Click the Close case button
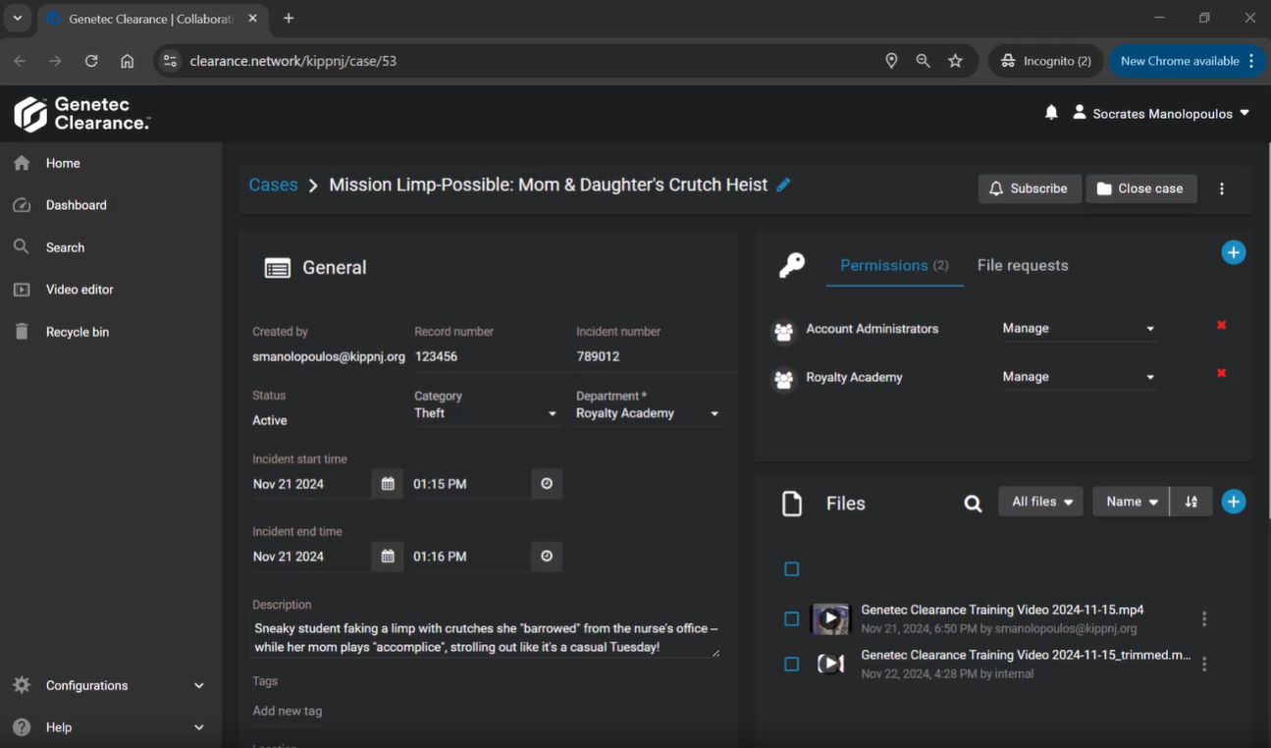The width and height of the screenshot is (1271, 748). (1140, 188)
